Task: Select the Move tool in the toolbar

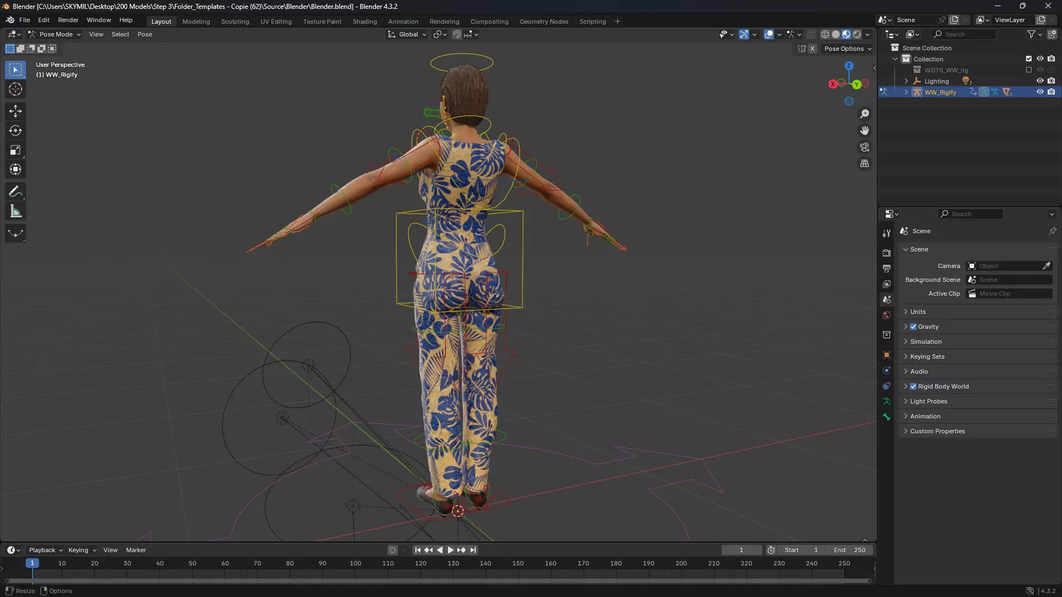Action: click(x=15, y=111)
